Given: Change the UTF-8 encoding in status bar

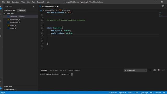Looking at the screenshot, I should [x=130, y=93].
